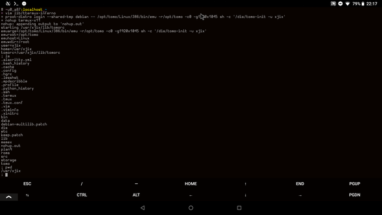Click the keep.patch file name

tap(12, 135)
